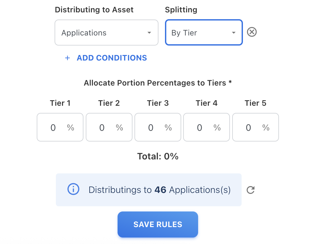
Task: Click the Tier 3 column label
Action: pyautogui.click(x=158, y=103)
